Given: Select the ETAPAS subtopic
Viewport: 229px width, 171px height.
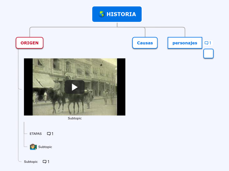Looking at the screenshot, I should tap(36, 134).
